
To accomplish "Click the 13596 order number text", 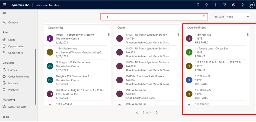I will [199, 80].
